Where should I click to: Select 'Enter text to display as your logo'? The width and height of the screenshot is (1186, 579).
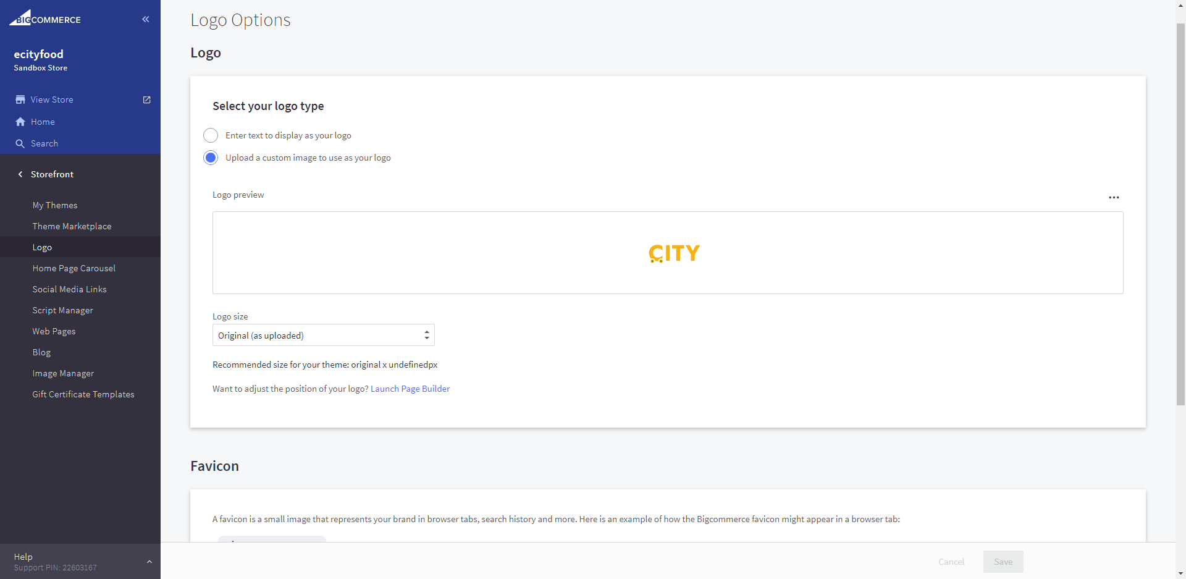[211, 135]
